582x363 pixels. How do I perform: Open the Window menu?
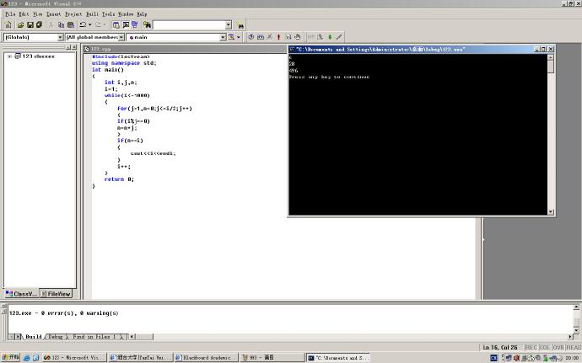(126, 14)
